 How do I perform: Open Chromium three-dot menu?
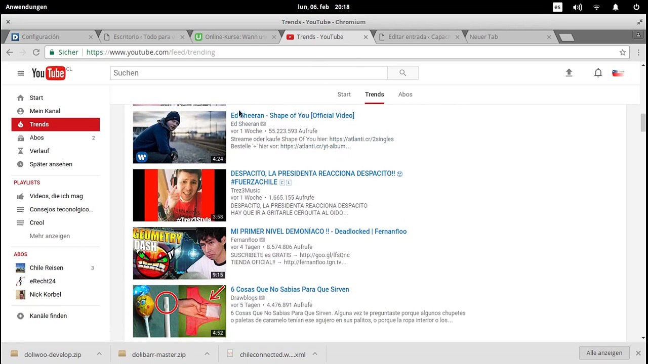tap(638, 52)
